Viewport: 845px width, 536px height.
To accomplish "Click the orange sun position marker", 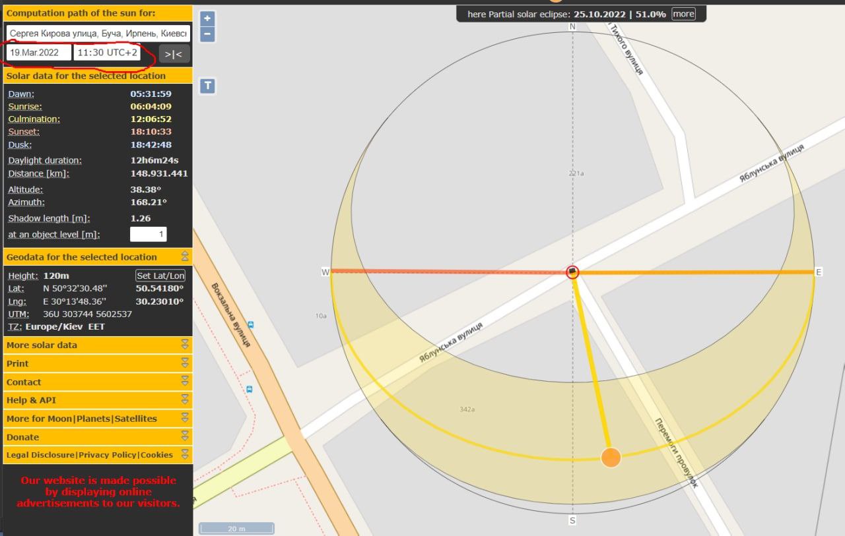I will click(611, 457).
